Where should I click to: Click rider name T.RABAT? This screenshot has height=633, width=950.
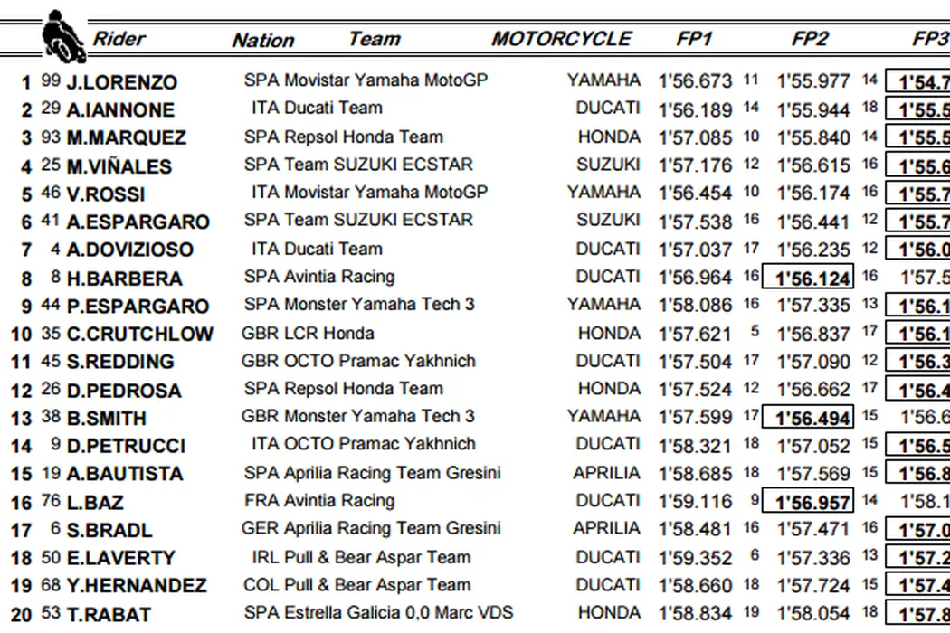point(109,615)
